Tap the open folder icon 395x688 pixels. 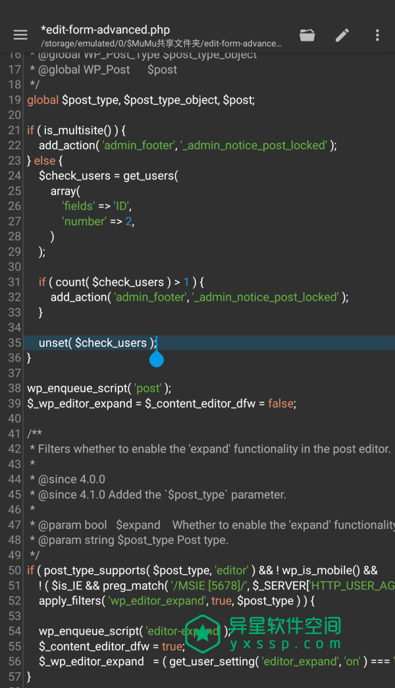pos(307,35)
